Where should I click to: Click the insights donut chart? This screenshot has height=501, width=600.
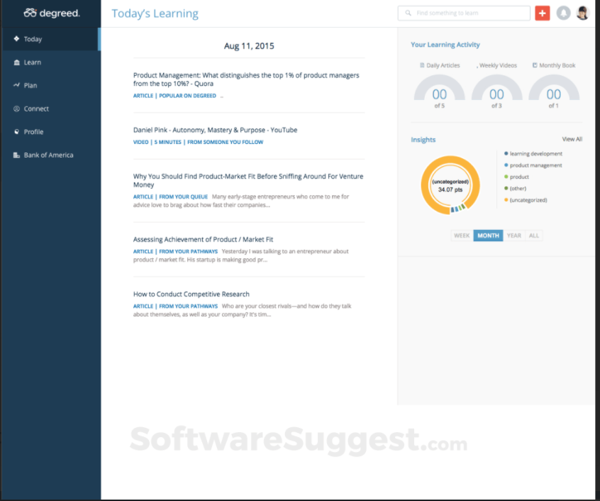pos(450,185)
